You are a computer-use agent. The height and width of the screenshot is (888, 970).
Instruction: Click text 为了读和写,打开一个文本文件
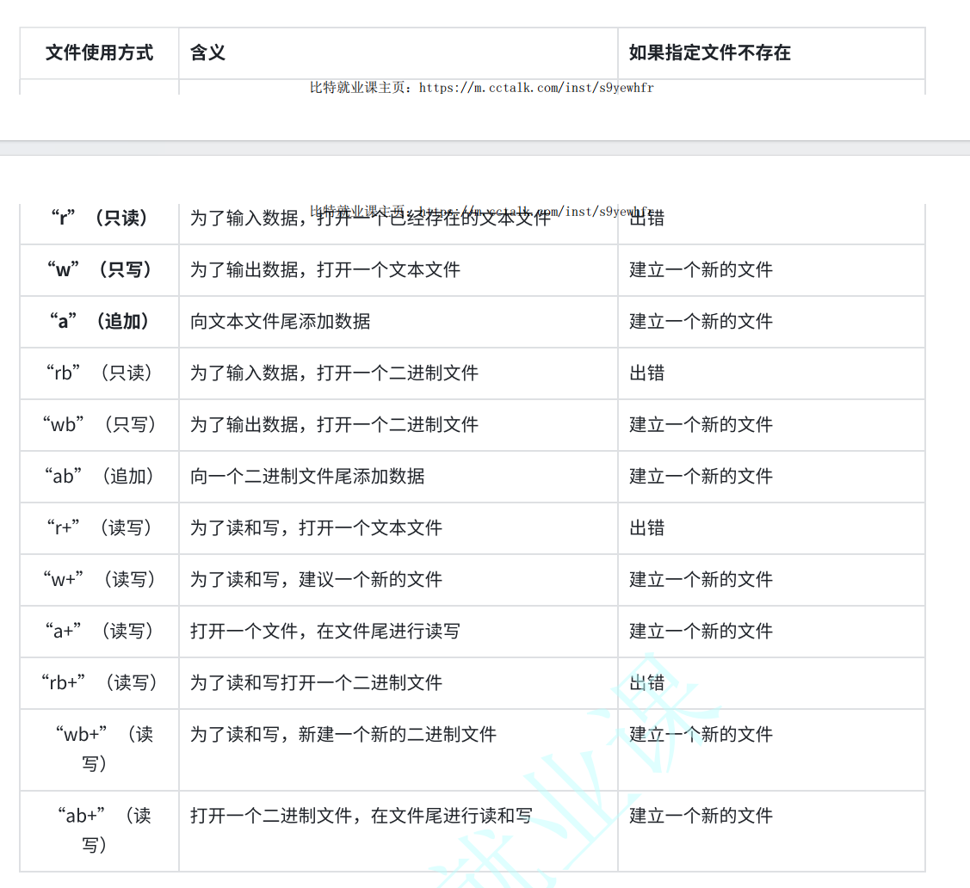316,528
